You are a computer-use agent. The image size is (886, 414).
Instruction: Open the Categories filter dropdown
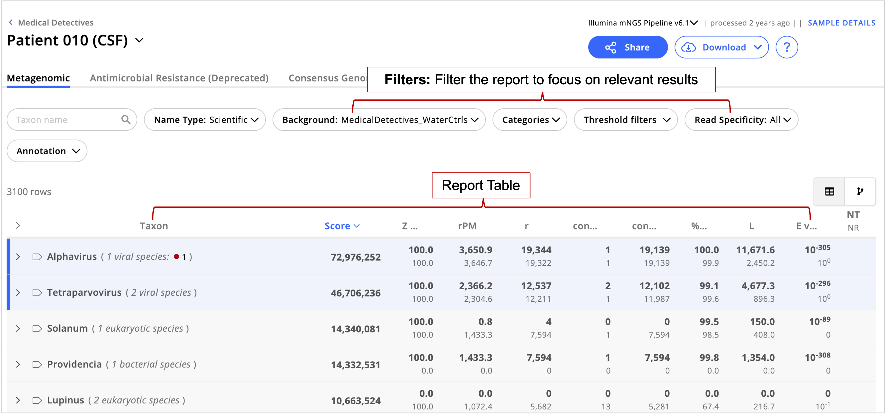click(529, 120)
